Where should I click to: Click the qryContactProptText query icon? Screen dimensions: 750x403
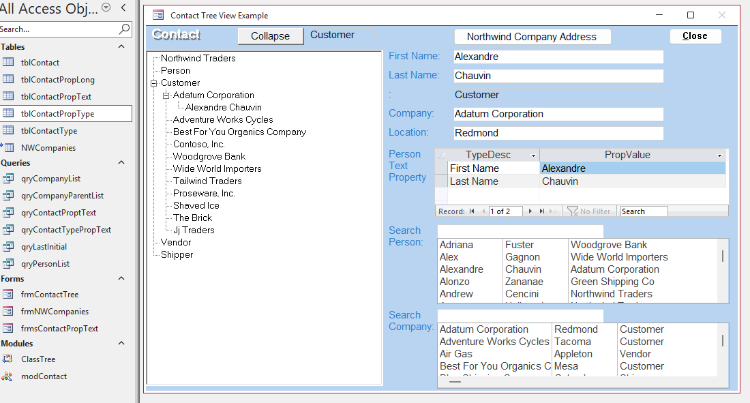pyautogui.click(x=8, y=213)
